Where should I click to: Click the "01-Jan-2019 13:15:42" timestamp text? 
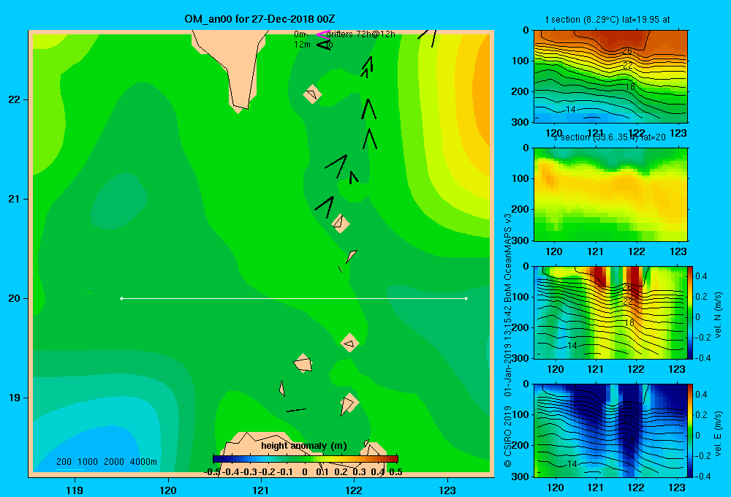[508, 348]
